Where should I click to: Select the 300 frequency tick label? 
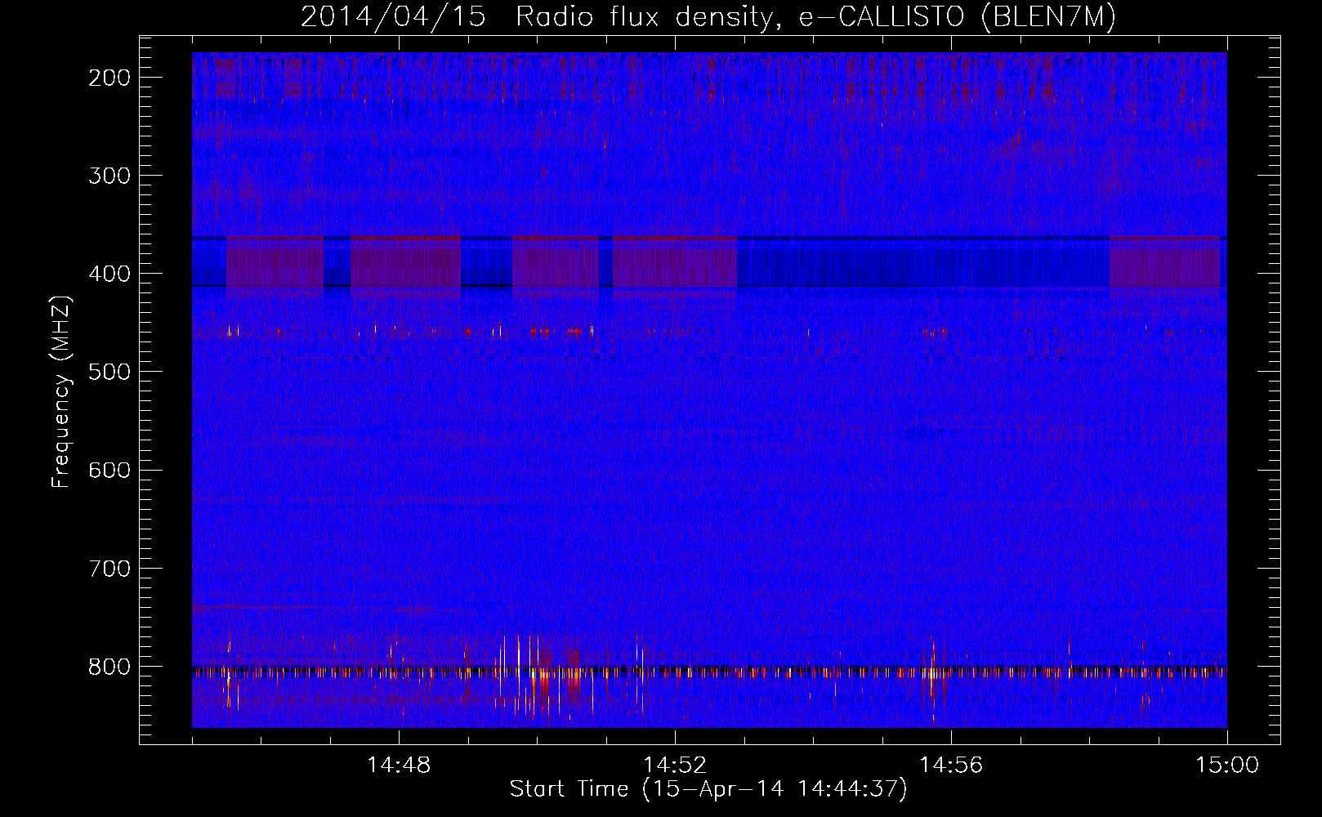tap(109, 176)
